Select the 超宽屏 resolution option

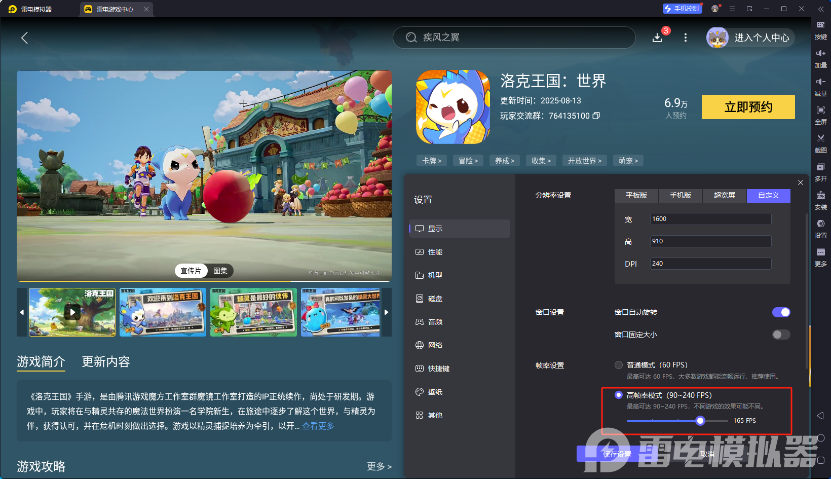click(724, 196)
